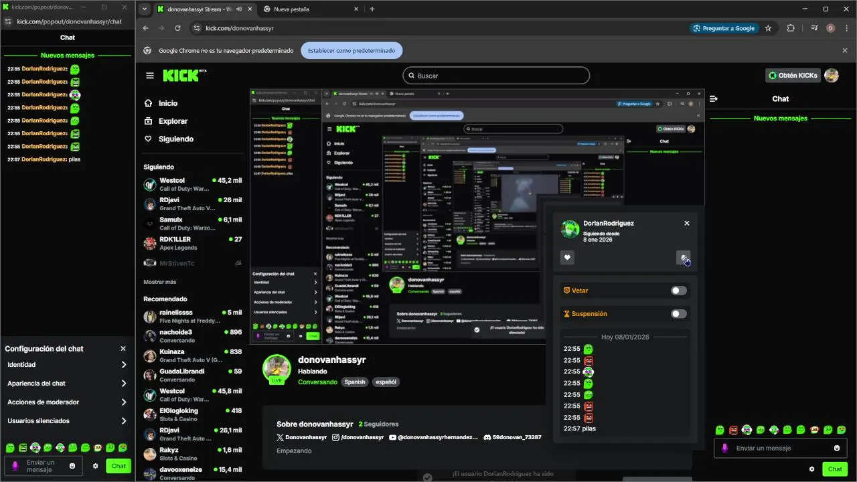Pick the red angry emote in main chat bar

click(733, 430)
